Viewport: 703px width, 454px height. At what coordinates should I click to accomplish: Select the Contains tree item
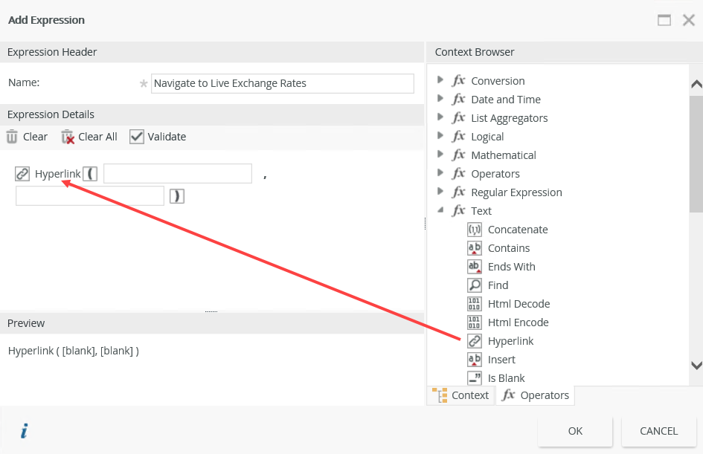(x=509, y=248)
